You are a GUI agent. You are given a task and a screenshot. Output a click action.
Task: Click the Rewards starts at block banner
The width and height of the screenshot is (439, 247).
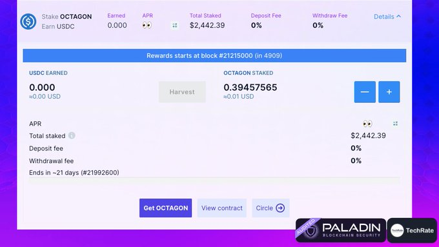point(214,55)
